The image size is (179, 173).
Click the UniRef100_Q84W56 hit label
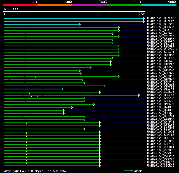click(161, 39)
